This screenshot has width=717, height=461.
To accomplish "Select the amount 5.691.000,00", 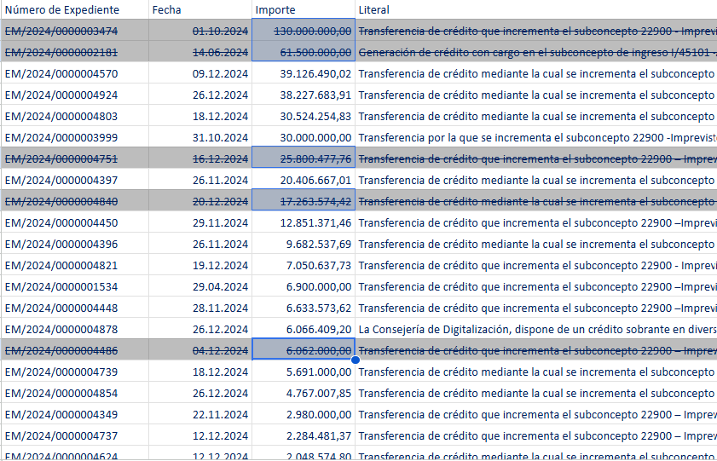I will pos(304,372).
